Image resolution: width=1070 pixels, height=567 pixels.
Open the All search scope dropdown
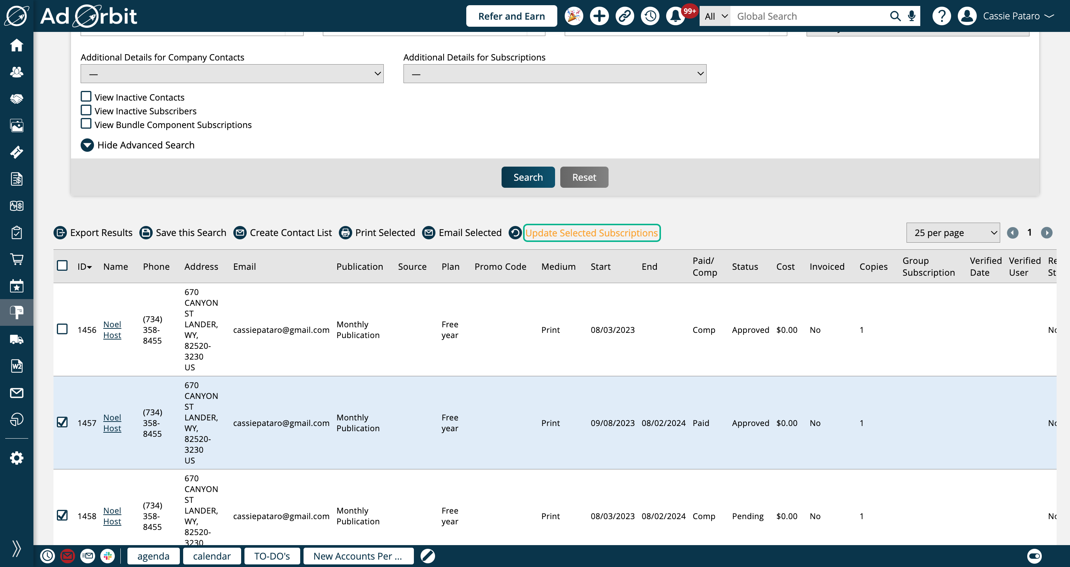click(x=715, y=16)
